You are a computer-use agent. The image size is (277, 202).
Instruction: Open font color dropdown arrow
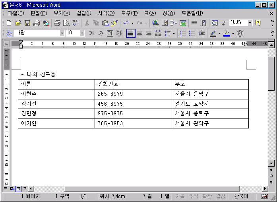[x=233, y=33]
